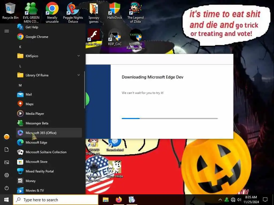
Task: Open volume speaker tray icon
Action: point(239,200)
